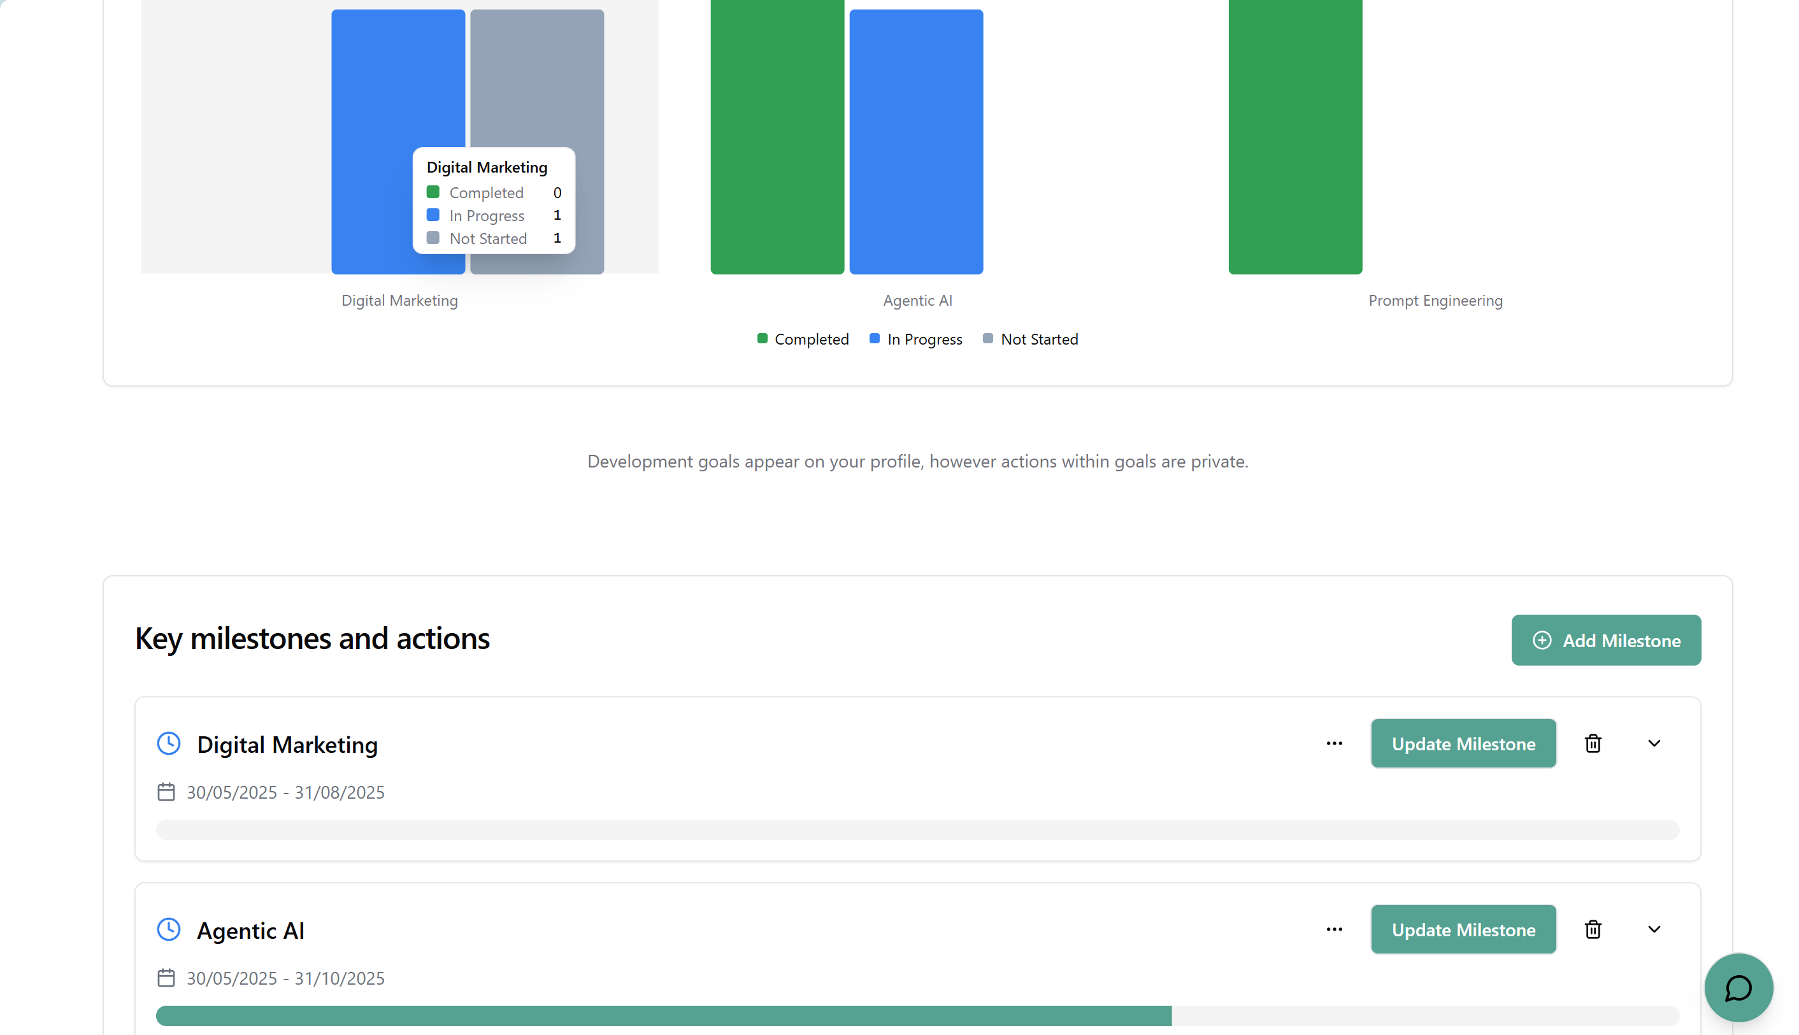Image resolution: width=1799 pixels, height=1035 pixels.
Task: Open more options for Agentic AI milestone
Action: point(1333,929)
